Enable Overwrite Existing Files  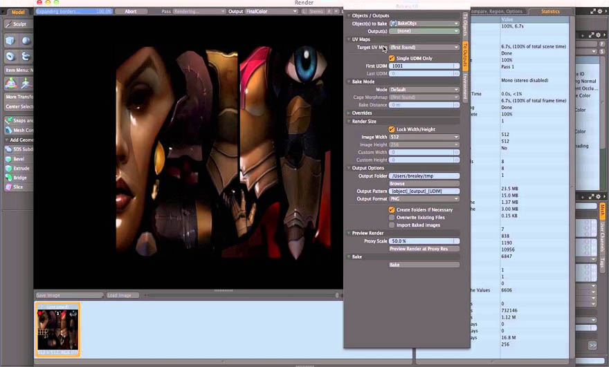click(x=392, y=217)
